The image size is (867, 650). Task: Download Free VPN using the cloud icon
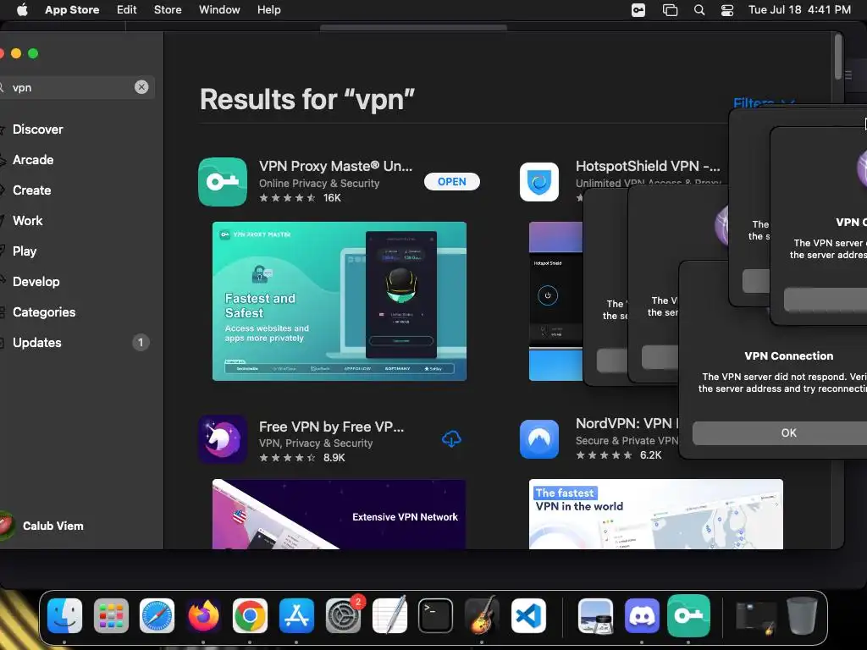click(x=452, y=439)
